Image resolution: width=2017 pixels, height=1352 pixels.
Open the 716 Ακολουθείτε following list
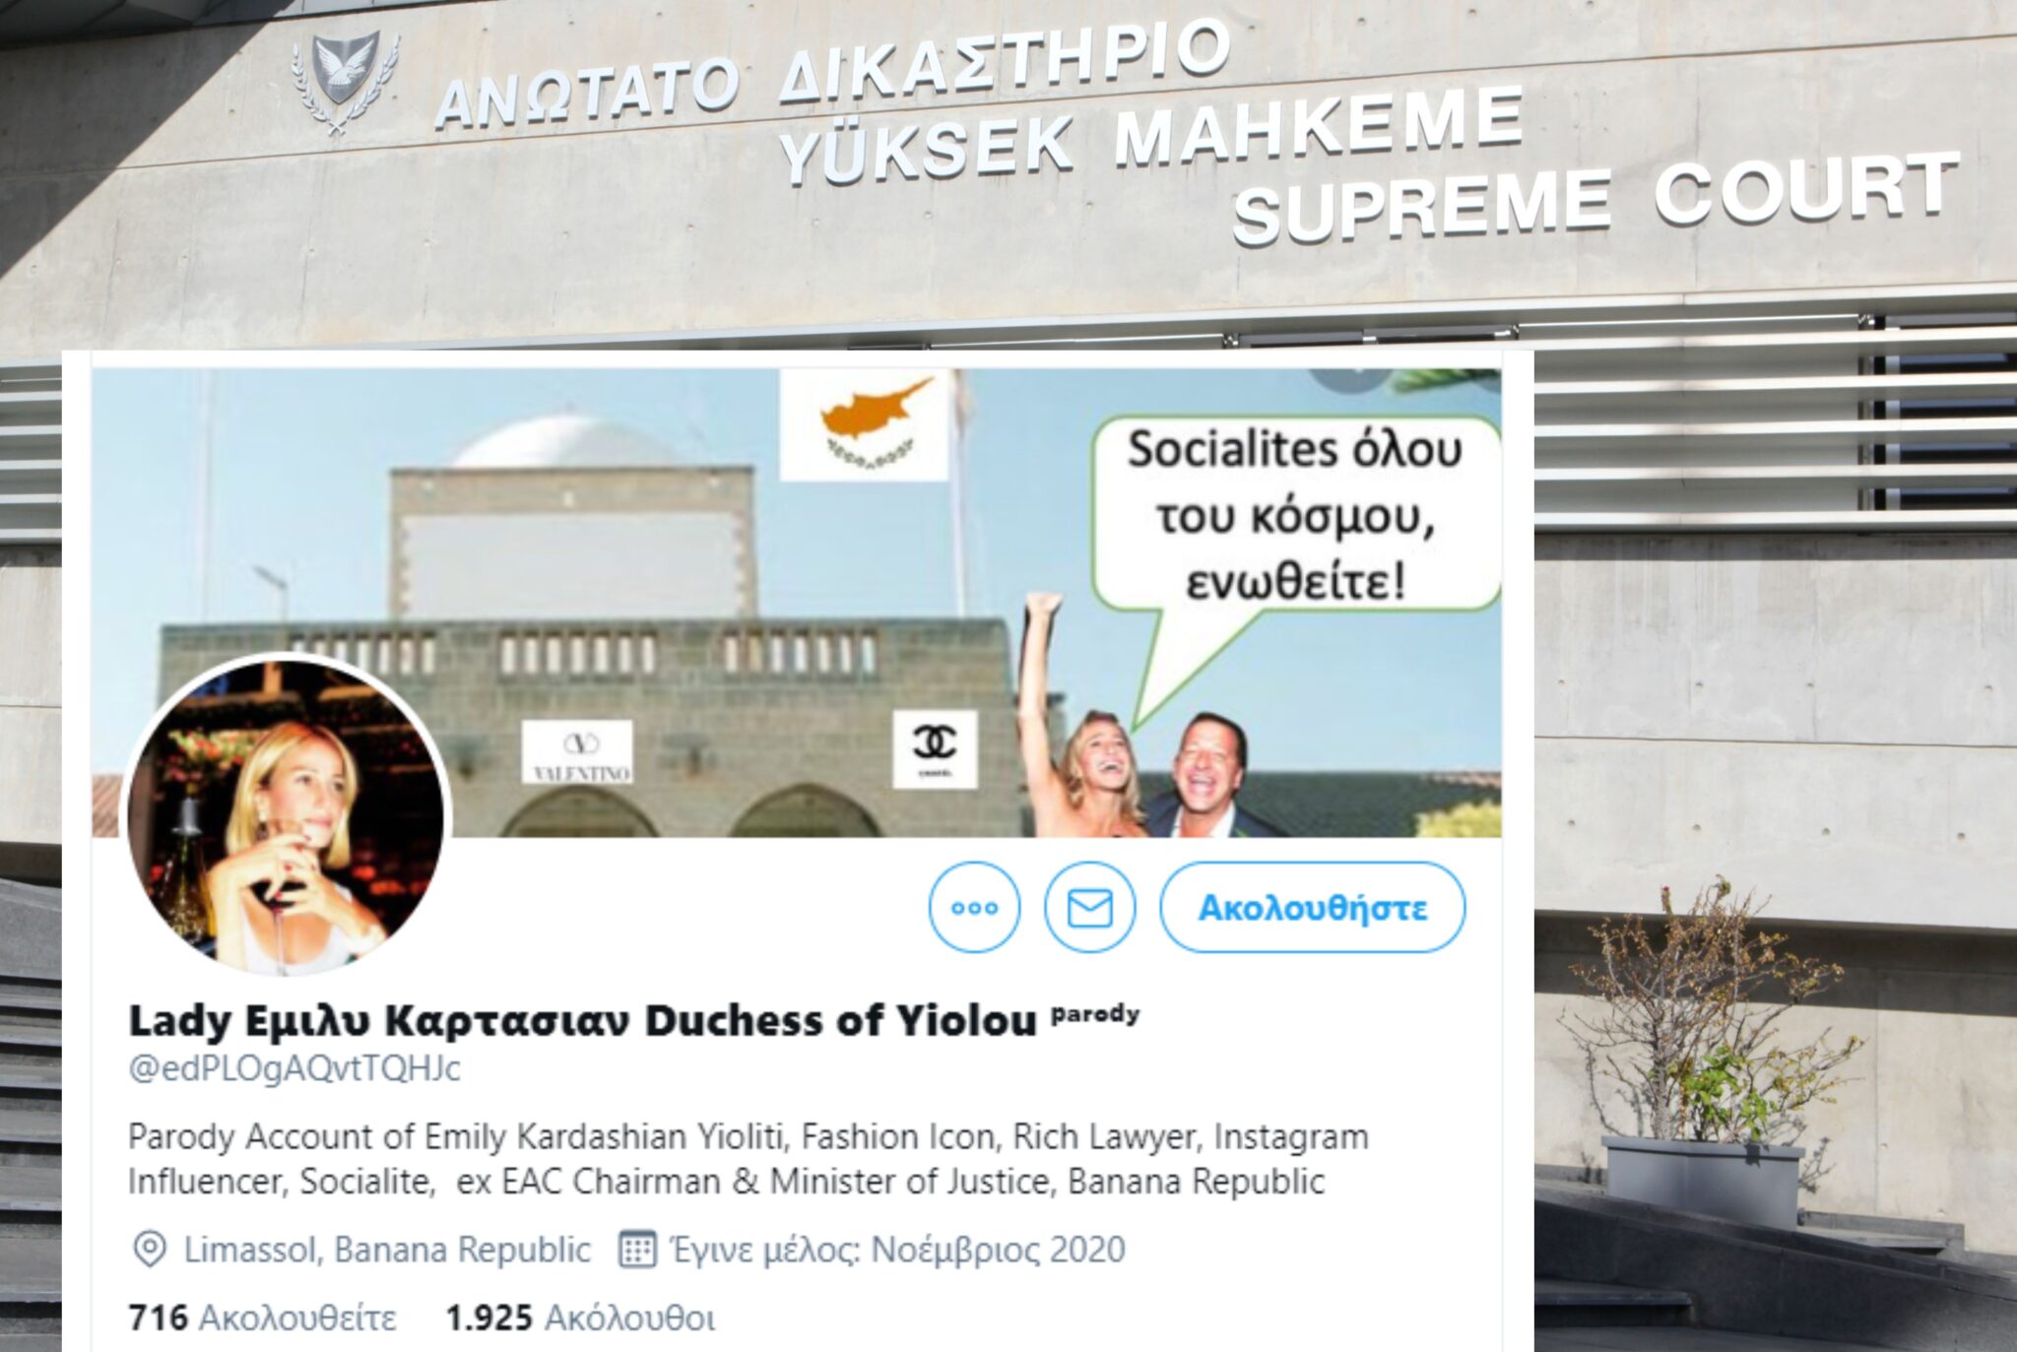[x=262, y=1318]
